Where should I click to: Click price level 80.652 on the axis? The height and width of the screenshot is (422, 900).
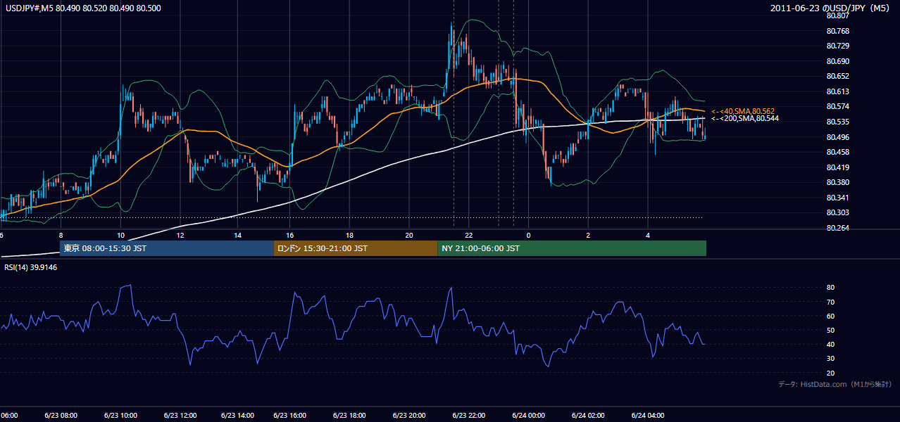click(x=837, y=76)
